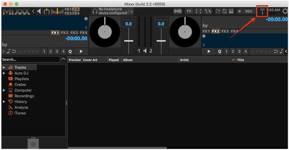Adjust deck 2 pitch fader
The image size is (289, 150).
(x=161, y=41)
